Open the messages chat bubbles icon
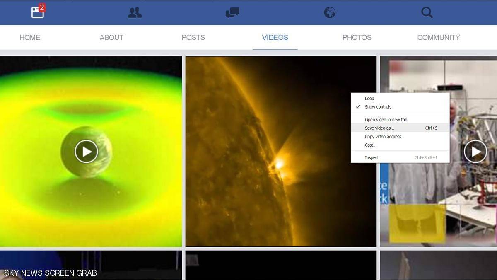497x280 pixels. (232, 13)
